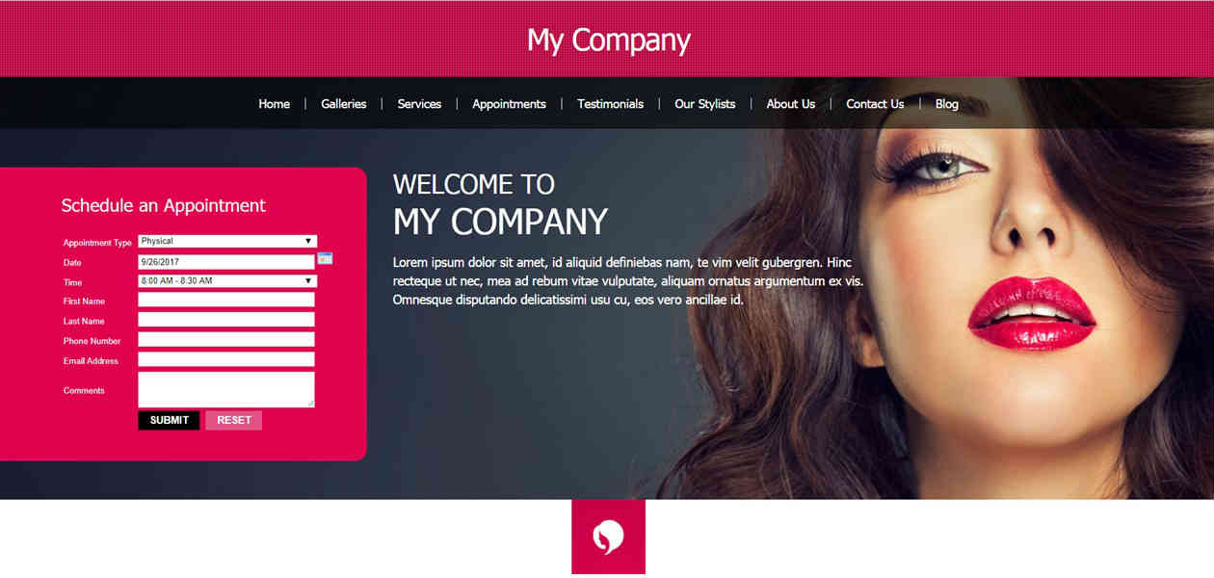The width and height of the screenshot is (1214, 578).
Task: Click the pink speech bubble icon
Action: pyautogui.click(x=608, y=537)
